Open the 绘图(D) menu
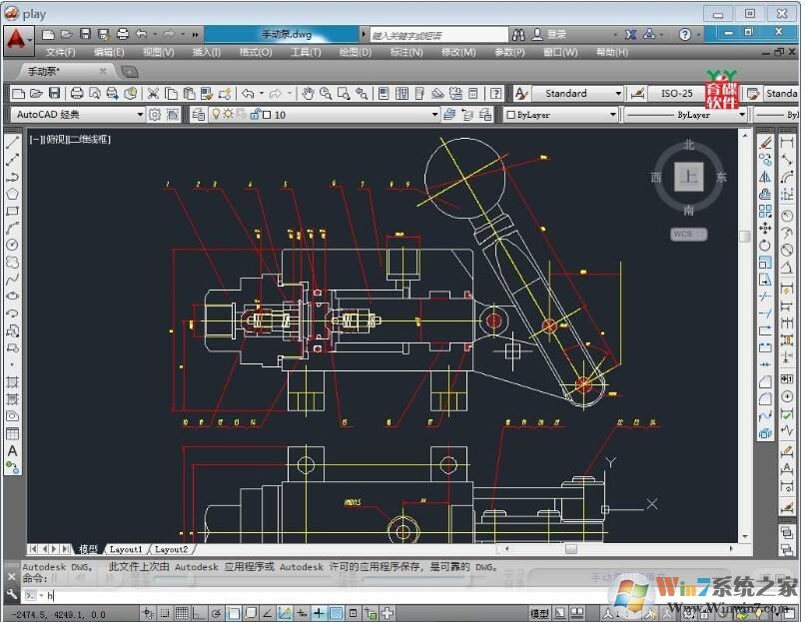The height and width of the screenshot is (622, 805). [355, 52]
